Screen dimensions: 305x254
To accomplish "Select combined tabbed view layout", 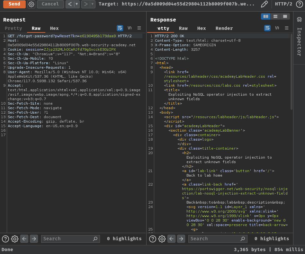I will point(285,16).
